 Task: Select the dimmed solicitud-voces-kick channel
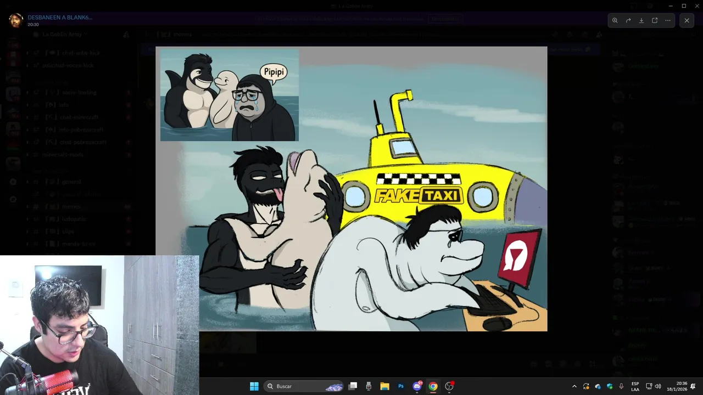(80, 65)
